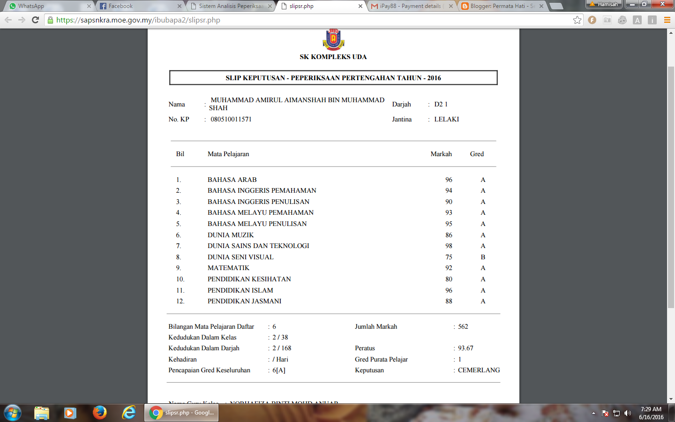This screenshot has height=422, width=675.
Task: Click the Gmail icon on the iPay88 tab
Action: point(374,6)
